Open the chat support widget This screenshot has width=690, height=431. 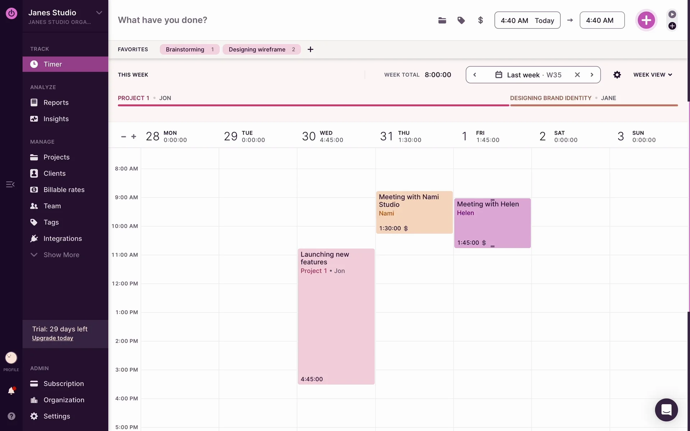pyautogui.click(x=666, y=409)
